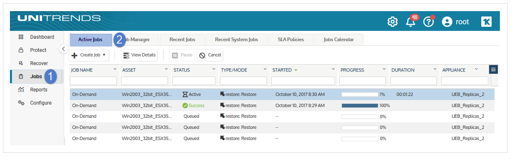Click the APPLIANCE filter field

[465, 81]
